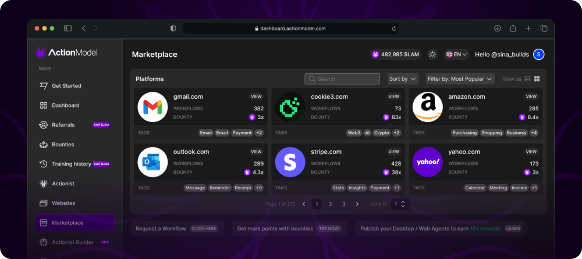
Task: Show the tab overview icon
Action: click(544, 28)
